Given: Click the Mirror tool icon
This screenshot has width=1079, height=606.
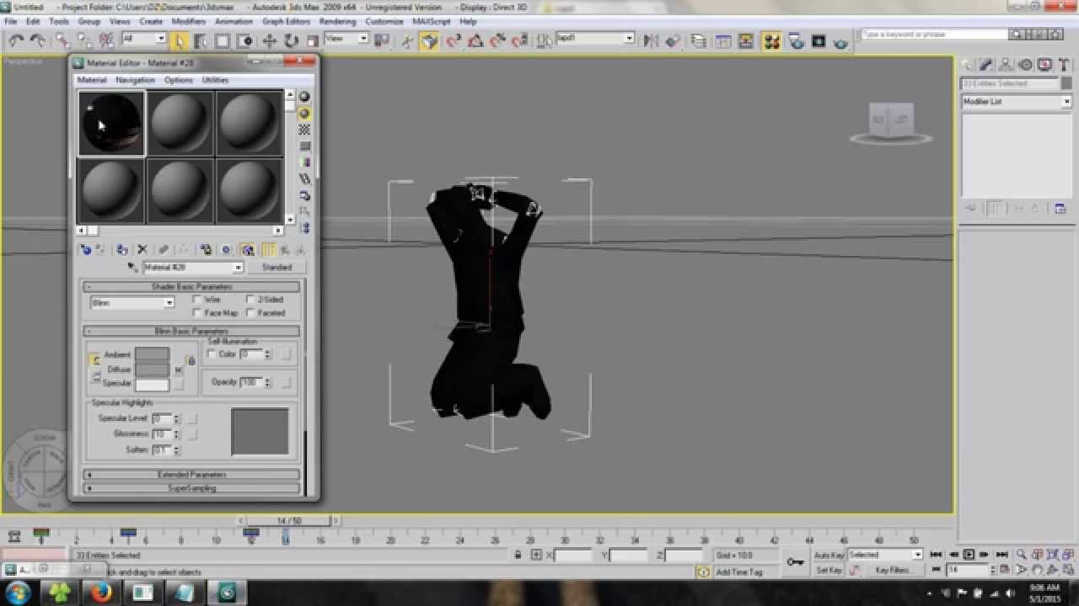Looking at the screenshot, I should pos(651,40).
